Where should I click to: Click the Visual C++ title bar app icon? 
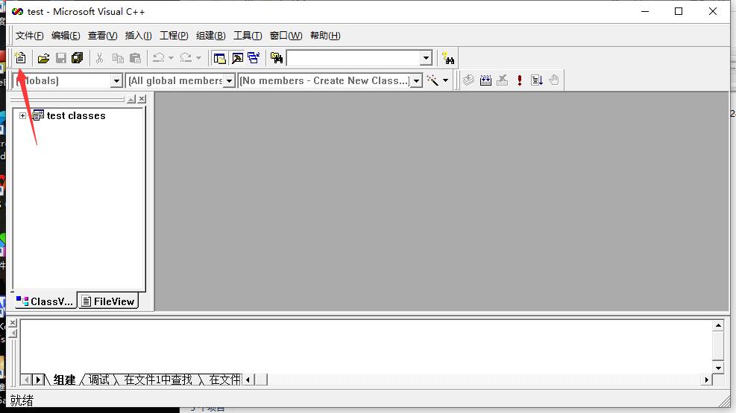point(17,11)
